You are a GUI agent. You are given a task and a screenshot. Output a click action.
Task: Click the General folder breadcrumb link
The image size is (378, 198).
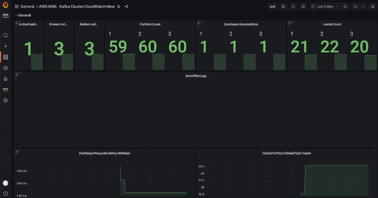pyautogui.click(x=27, y=6)
